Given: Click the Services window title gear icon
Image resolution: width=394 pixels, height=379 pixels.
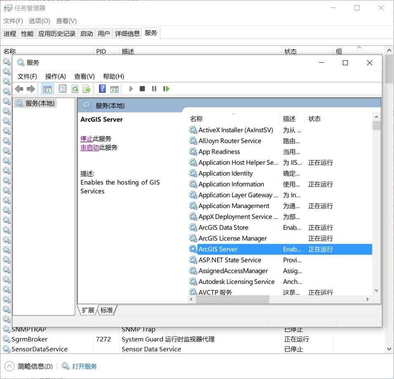Looking at the screenshot, I should [20, 62].
